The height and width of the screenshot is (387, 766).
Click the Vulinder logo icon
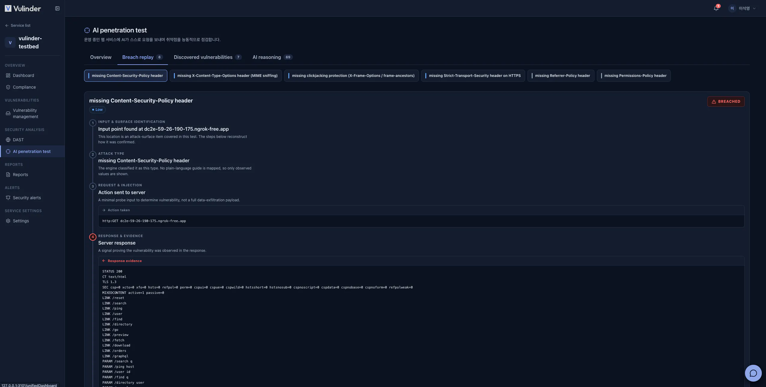(x=8, y=8)
